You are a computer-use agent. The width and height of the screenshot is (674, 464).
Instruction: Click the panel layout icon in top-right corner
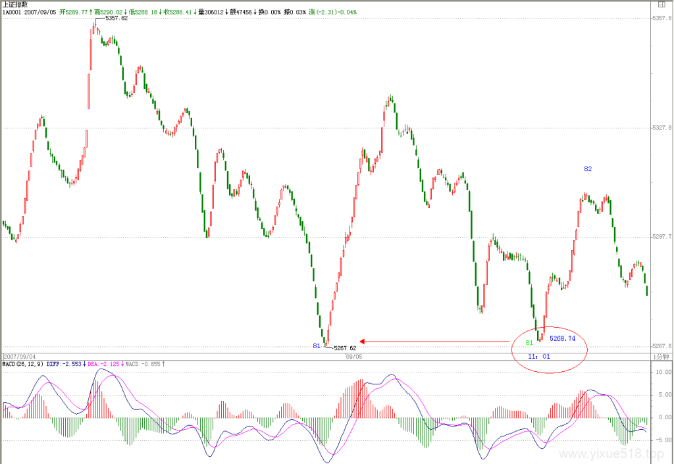[x=661, y=5]
